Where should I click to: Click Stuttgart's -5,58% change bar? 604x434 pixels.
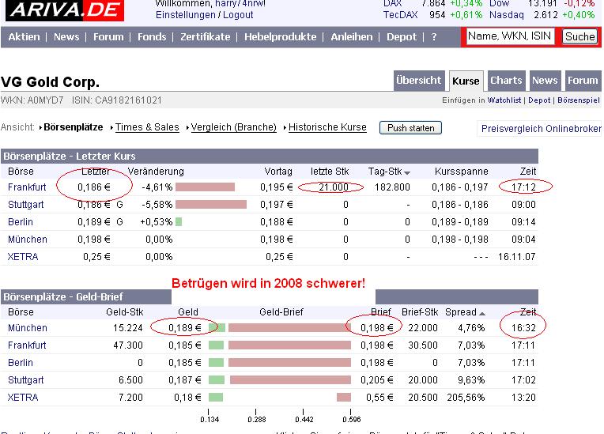click(211, 205)
